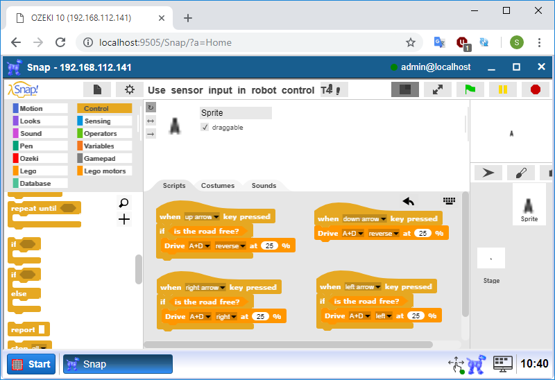Click the robot dog icon in tray
Screen dimensions: 555x380
point(476,365)
